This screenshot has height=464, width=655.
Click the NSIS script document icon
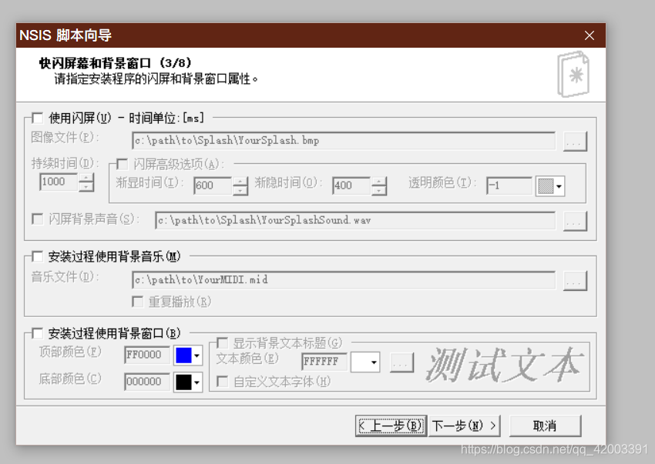573,75
